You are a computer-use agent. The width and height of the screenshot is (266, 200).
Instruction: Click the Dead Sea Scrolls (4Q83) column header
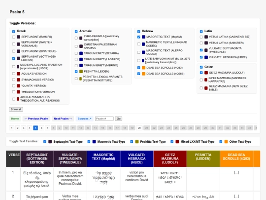click(x=236, y=159)
